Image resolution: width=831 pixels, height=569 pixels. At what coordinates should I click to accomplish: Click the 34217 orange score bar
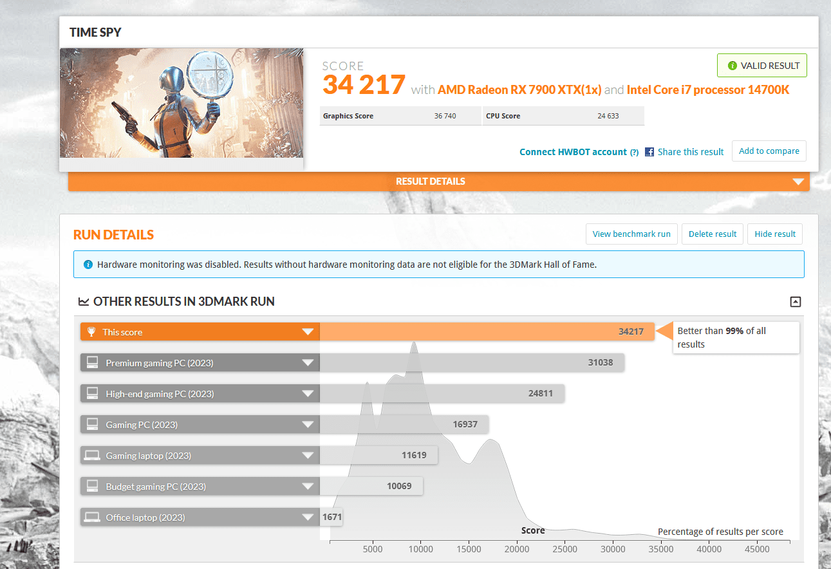(x=487, y=332)
